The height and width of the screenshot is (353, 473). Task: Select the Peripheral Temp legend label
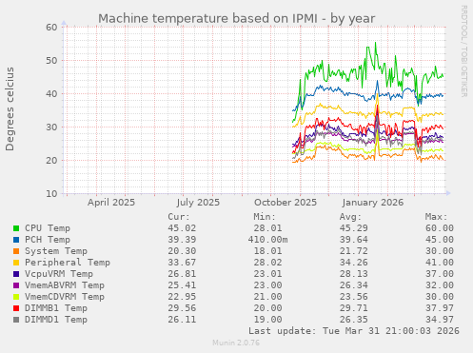coord(68,263)
